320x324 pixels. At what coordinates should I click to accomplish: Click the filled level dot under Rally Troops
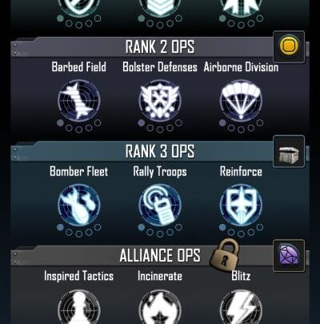tap(142, 227)
